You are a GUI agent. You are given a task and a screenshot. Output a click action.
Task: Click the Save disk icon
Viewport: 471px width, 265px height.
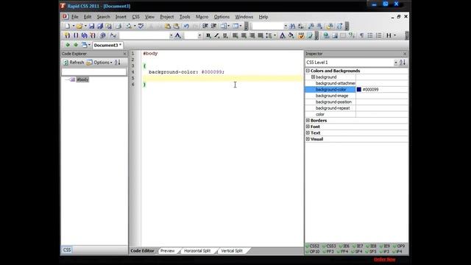[91, 26]
